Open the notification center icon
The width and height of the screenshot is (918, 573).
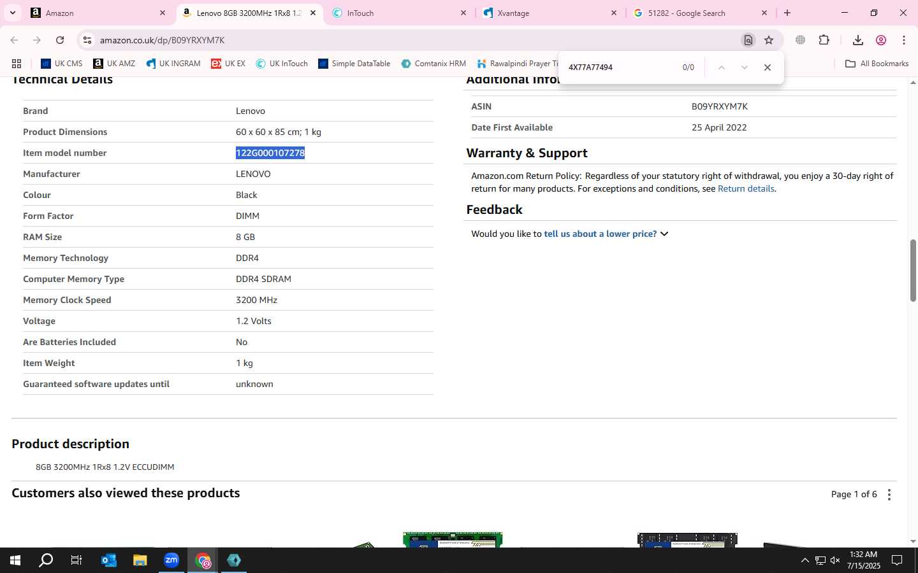(897, 560)
